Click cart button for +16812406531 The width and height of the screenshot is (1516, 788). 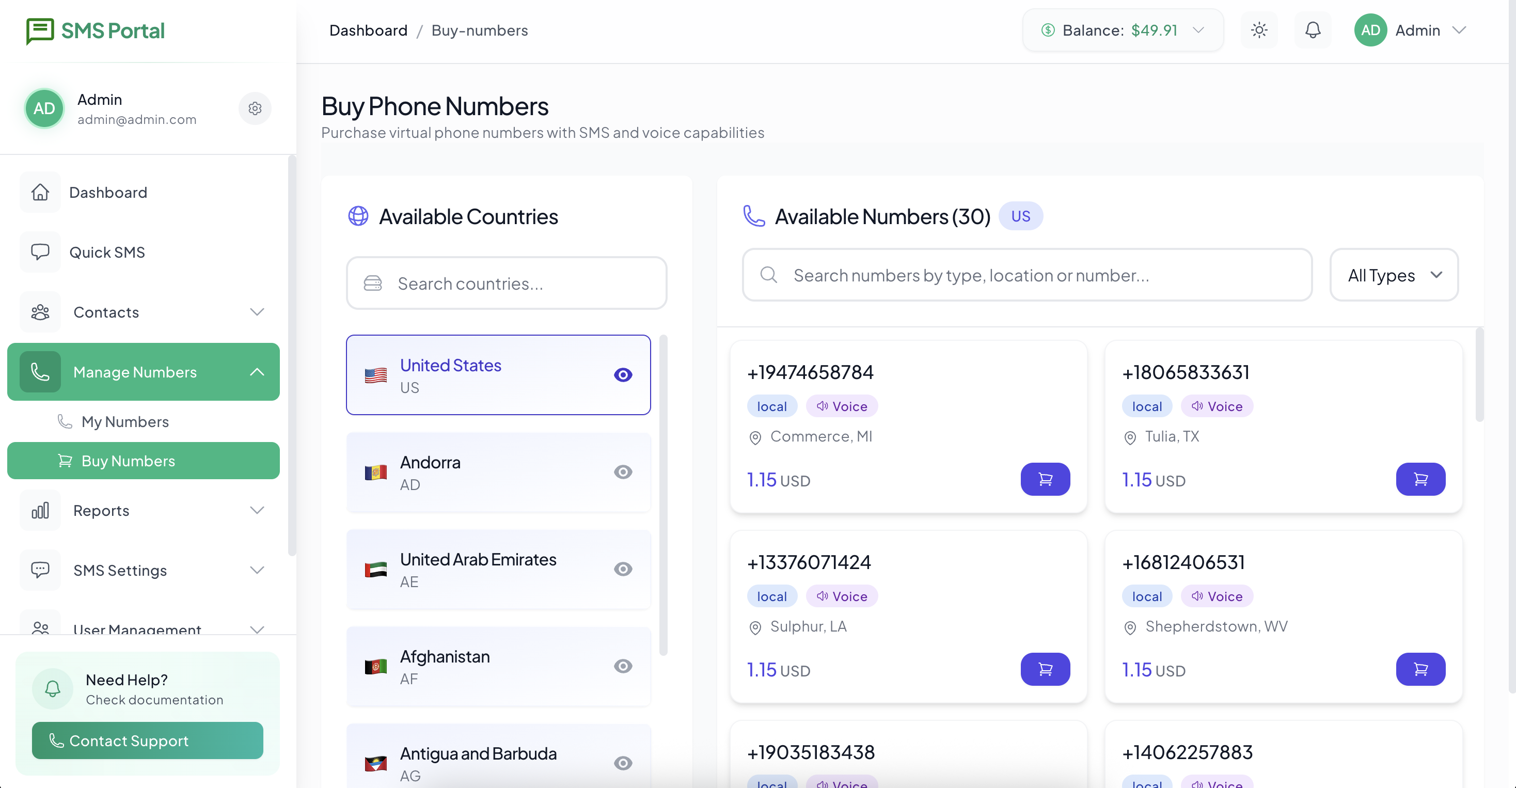click(1420, 669)
